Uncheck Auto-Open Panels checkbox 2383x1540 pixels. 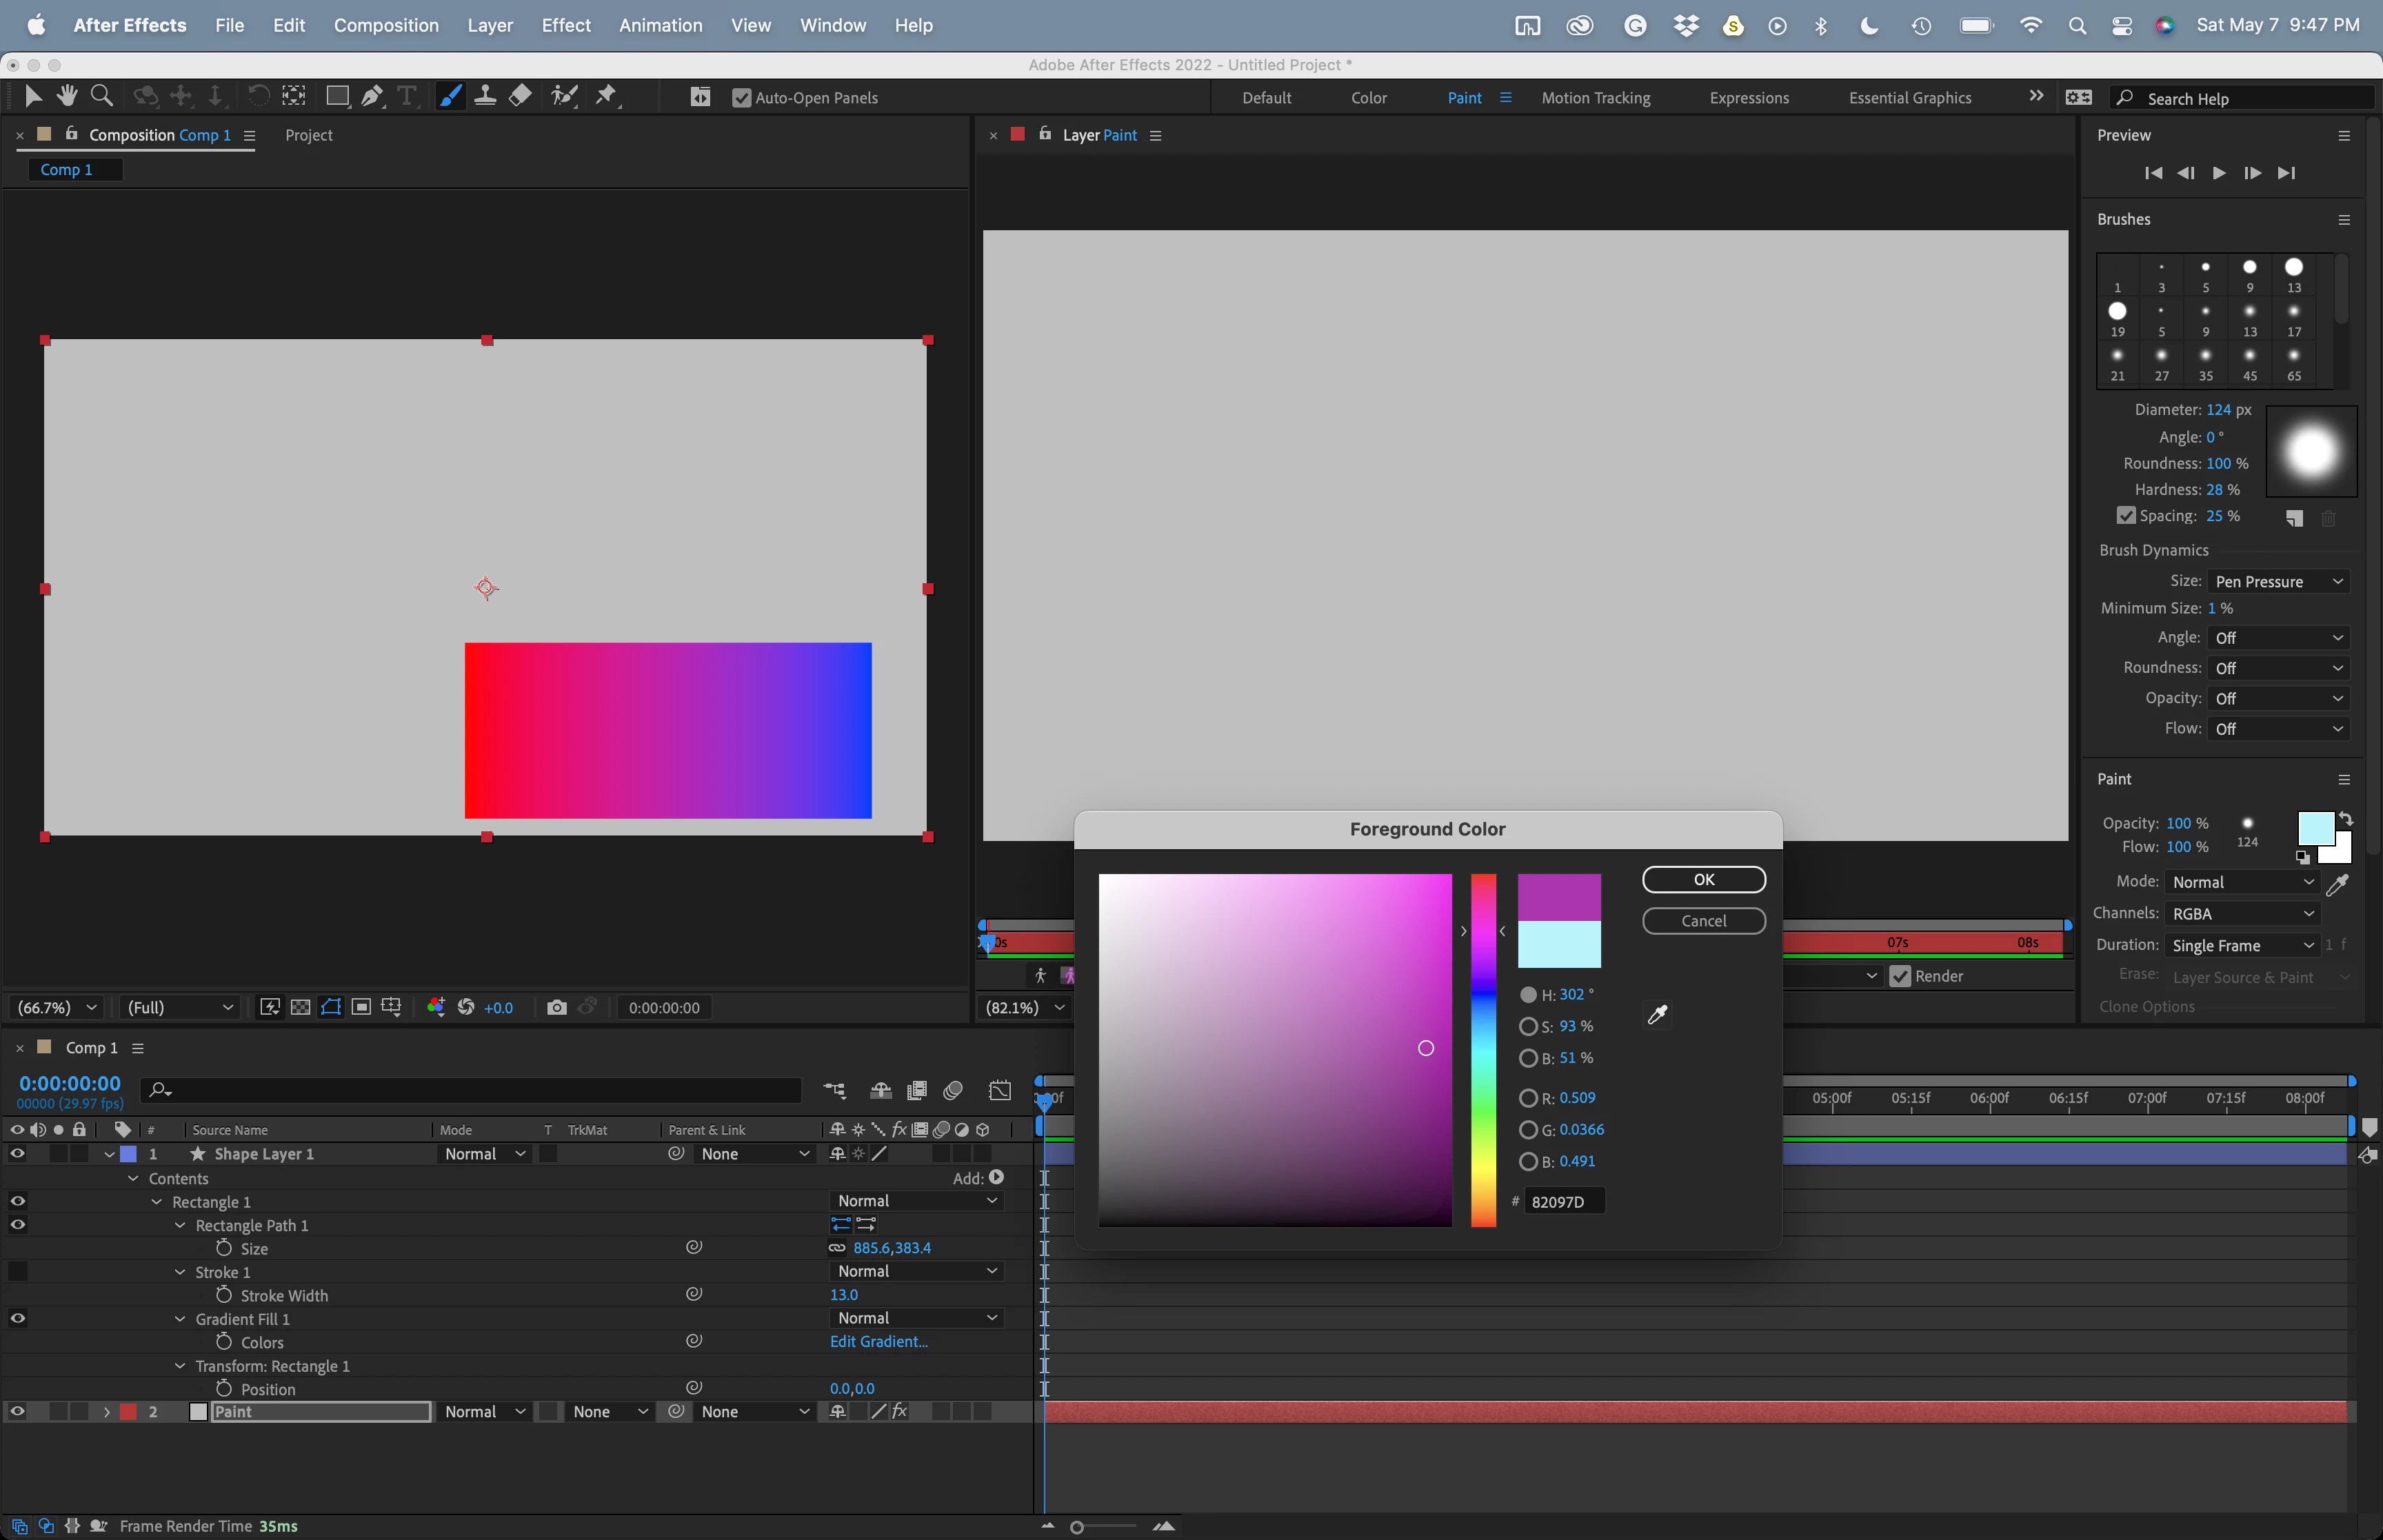click(x=741, y=98)
